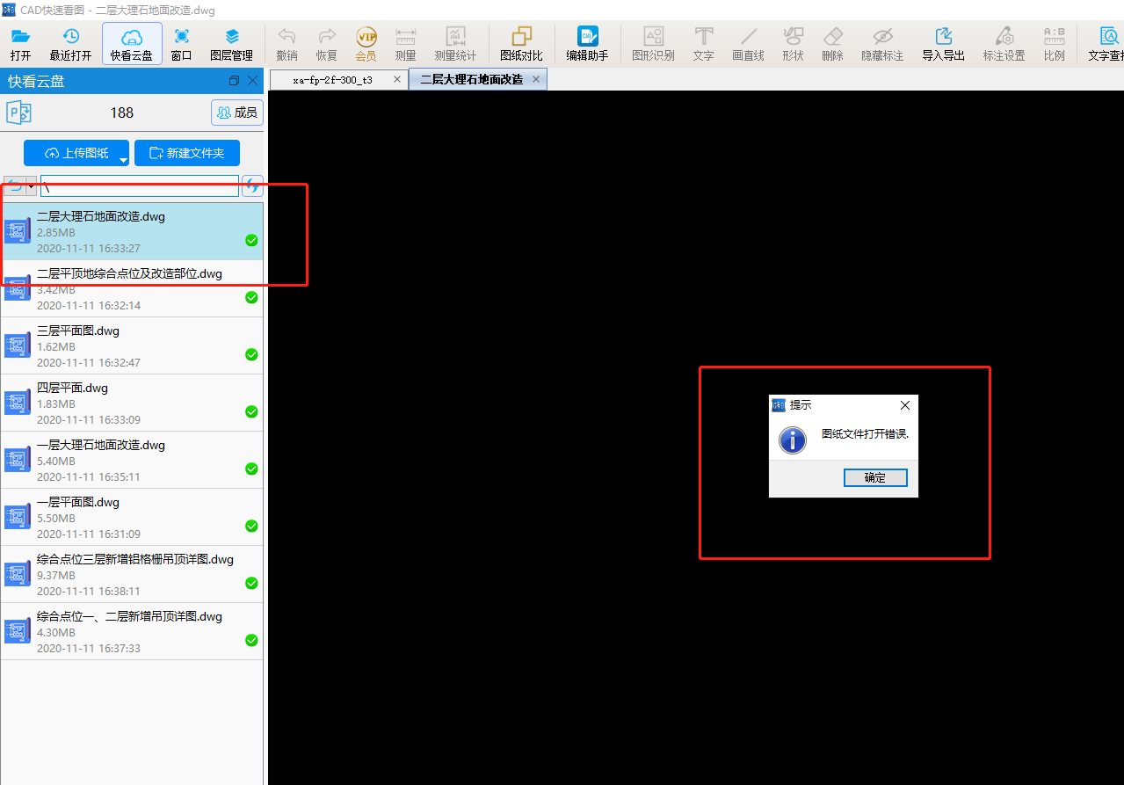Show 最近打开 recent files
The image size is (1124, 785).
tap(70, 44)
